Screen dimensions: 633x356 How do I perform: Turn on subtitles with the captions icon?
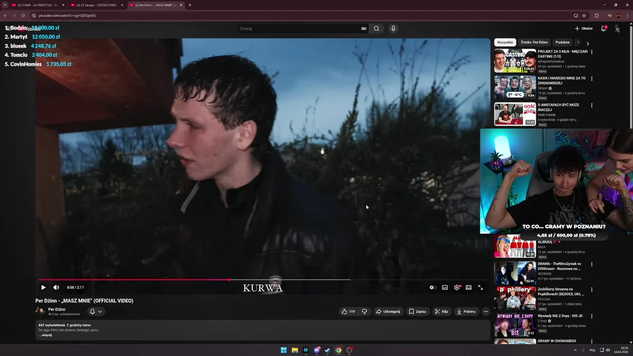point(445,287)
